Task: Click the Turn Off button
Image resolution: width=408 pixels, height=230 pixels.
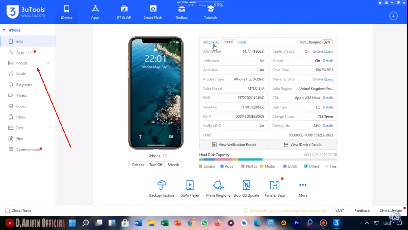Action: (x=156, y=165)
